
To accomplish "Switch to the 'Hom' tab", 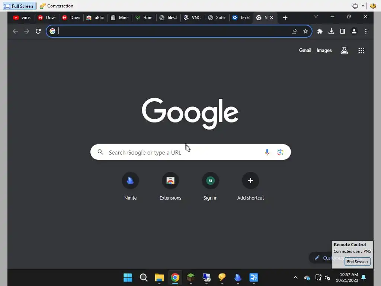I will (144, 18).
